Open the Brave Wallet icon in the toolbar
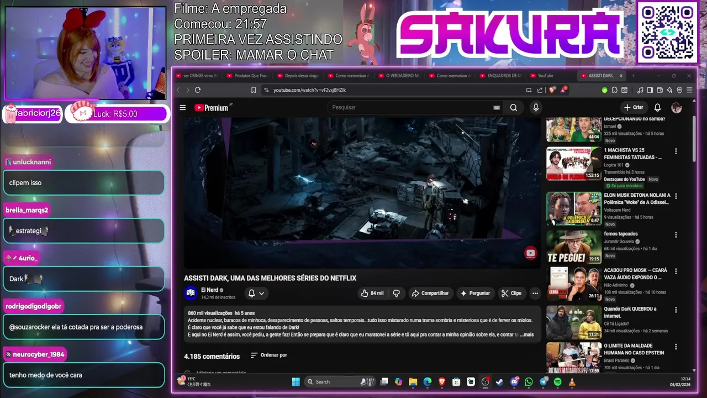Image resolution: width=707 pixels, height=398 pixels. point(660,90)
